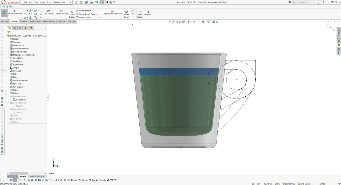Click the Save icon
The height and width of the screenshot is (185, 341).
[86, 2]
